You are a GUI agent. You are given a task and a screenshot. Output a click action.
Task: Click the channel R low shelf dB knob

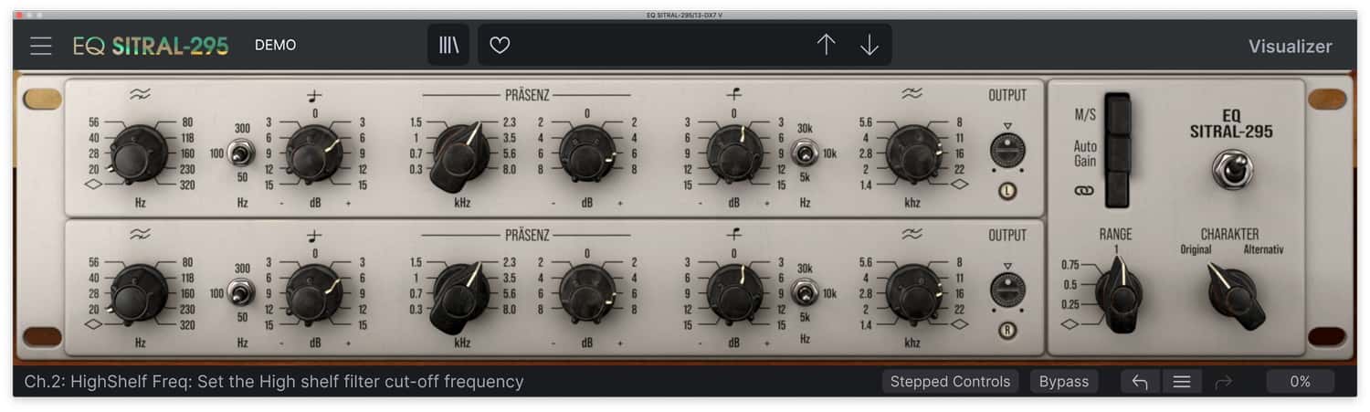click(x=314, y=292)
